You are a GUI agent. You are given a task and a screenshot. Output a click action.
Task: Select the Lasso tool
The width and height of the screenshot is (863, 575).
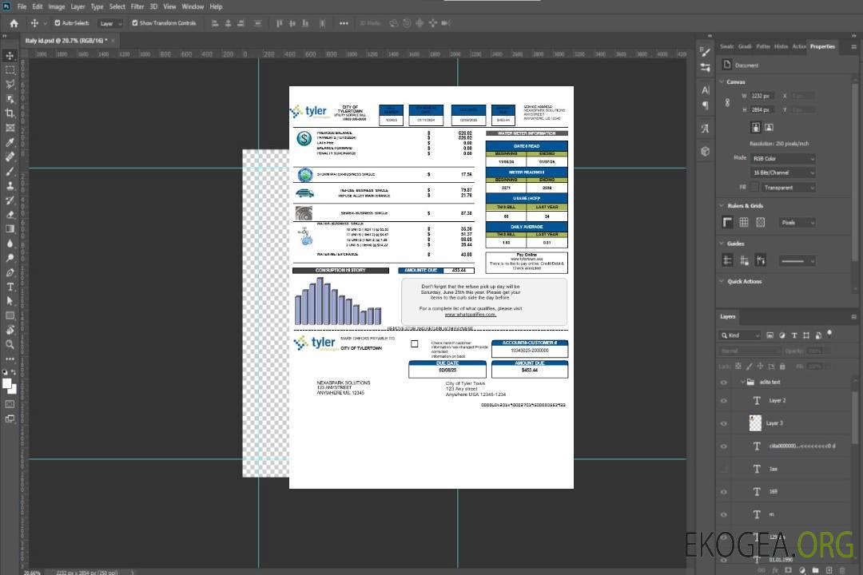(x=10, y=84)
